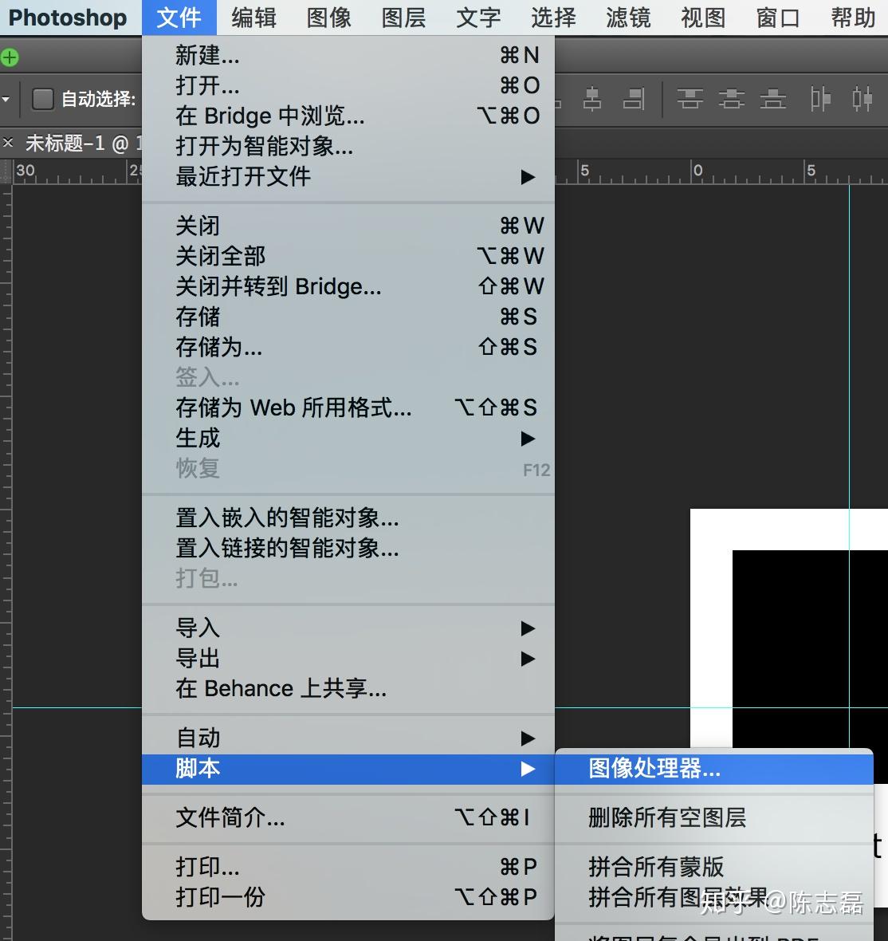The image size is (888, 941).
Task: Open the 图层 menu
Action: tap(404, 18)
